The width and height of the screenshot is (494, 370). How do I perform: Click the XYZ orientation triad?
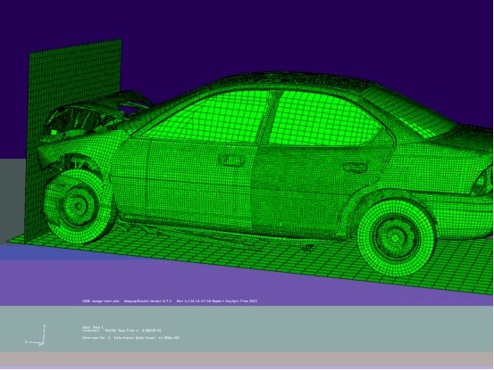pos(36,336)
